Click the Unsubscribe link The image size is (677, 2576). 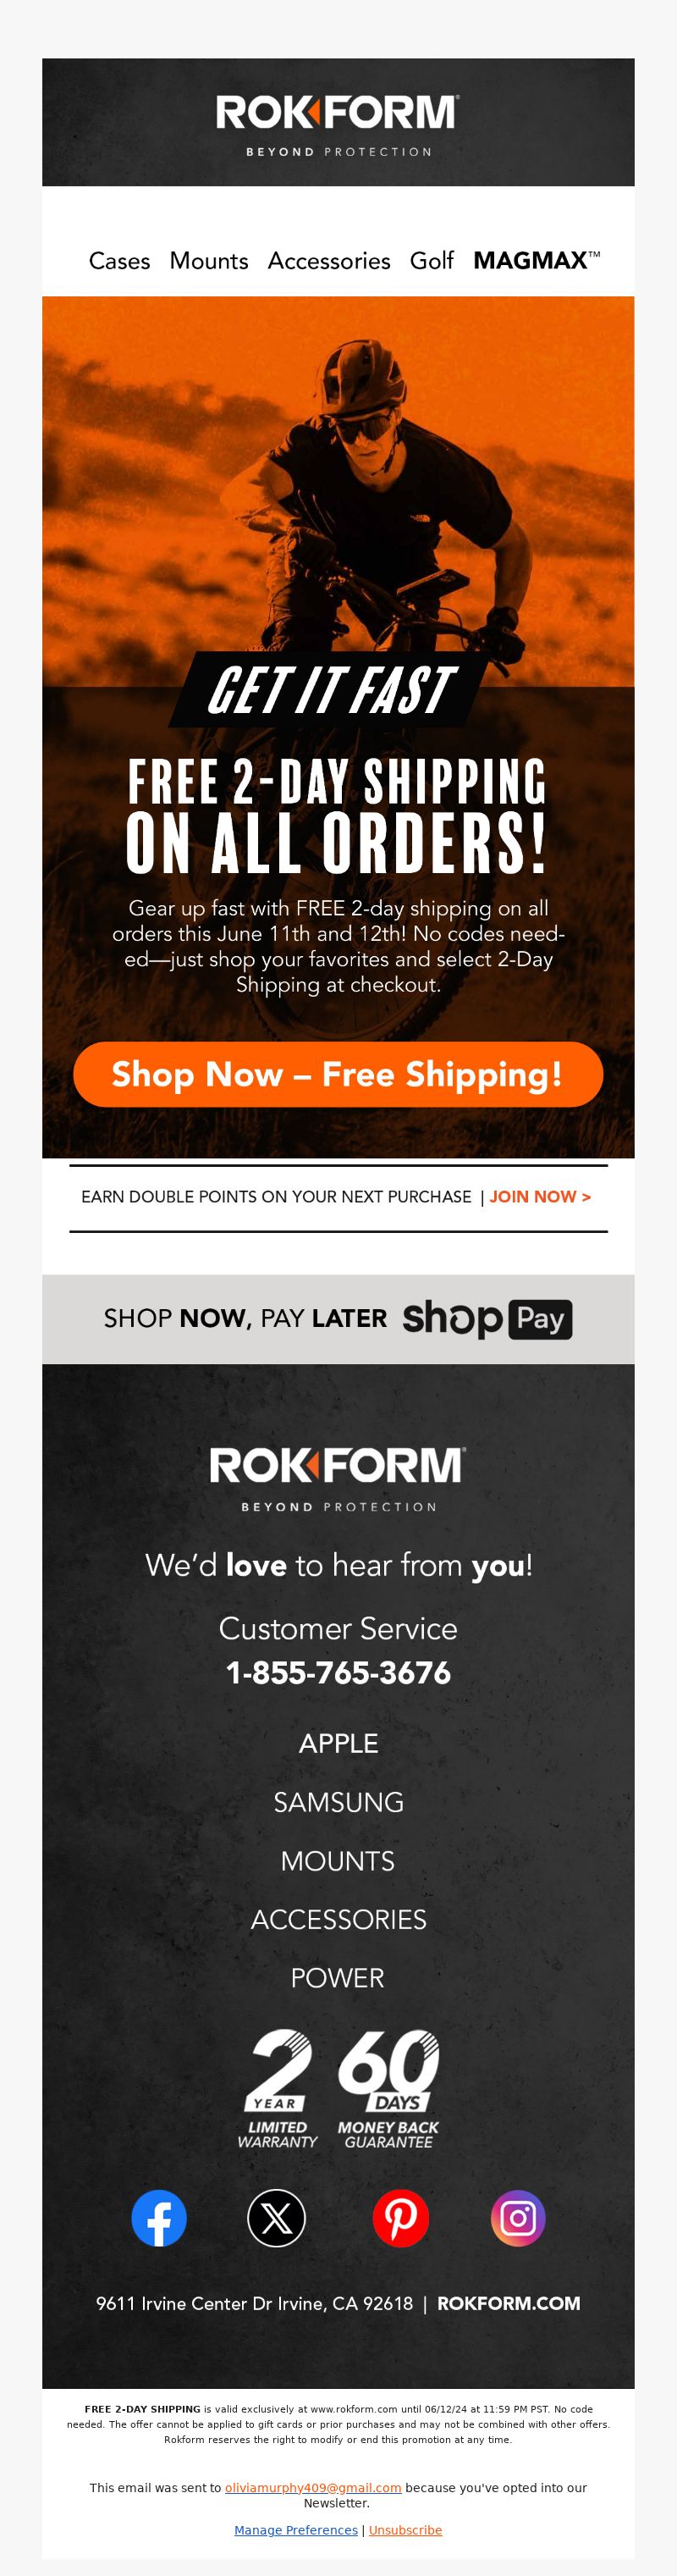point(405,2530)
